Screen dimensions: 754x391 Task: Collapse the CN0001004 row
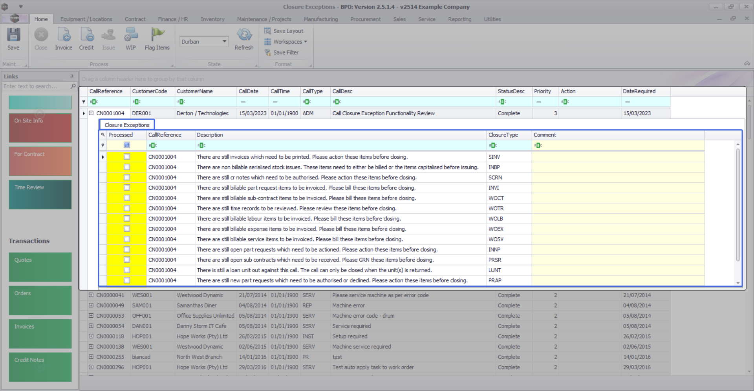[x=91, y=113]
